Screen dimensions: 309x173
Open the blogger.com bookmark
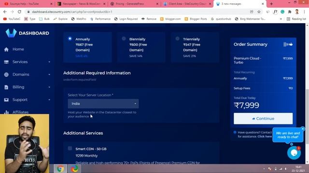[170, 19]
